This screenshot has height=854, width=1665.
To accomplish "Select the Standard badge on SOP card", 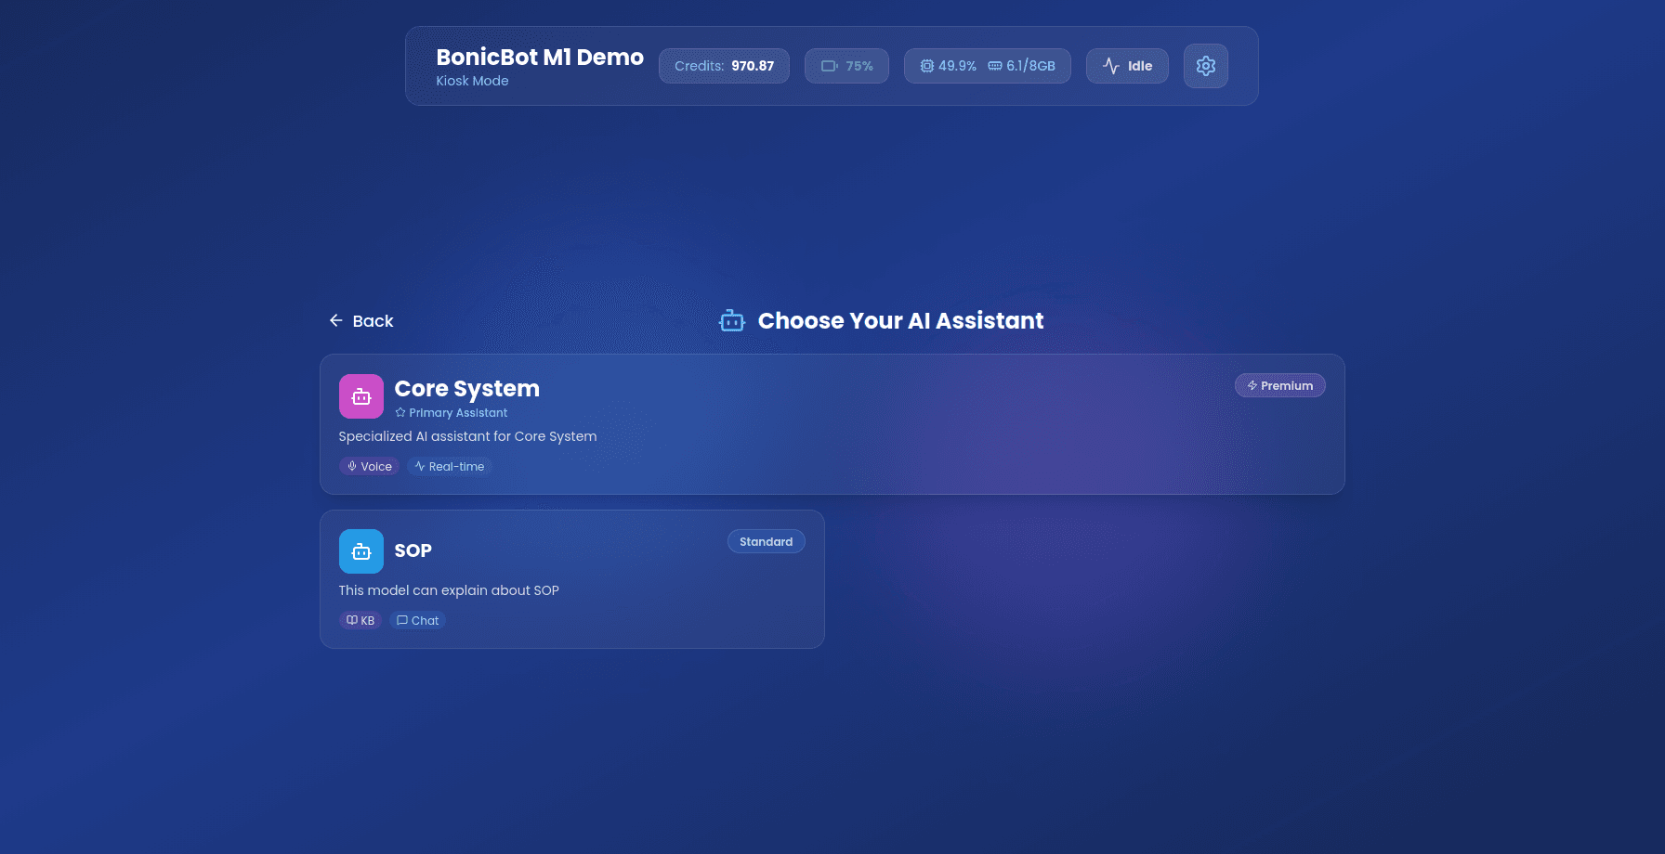I will point(766,541).
